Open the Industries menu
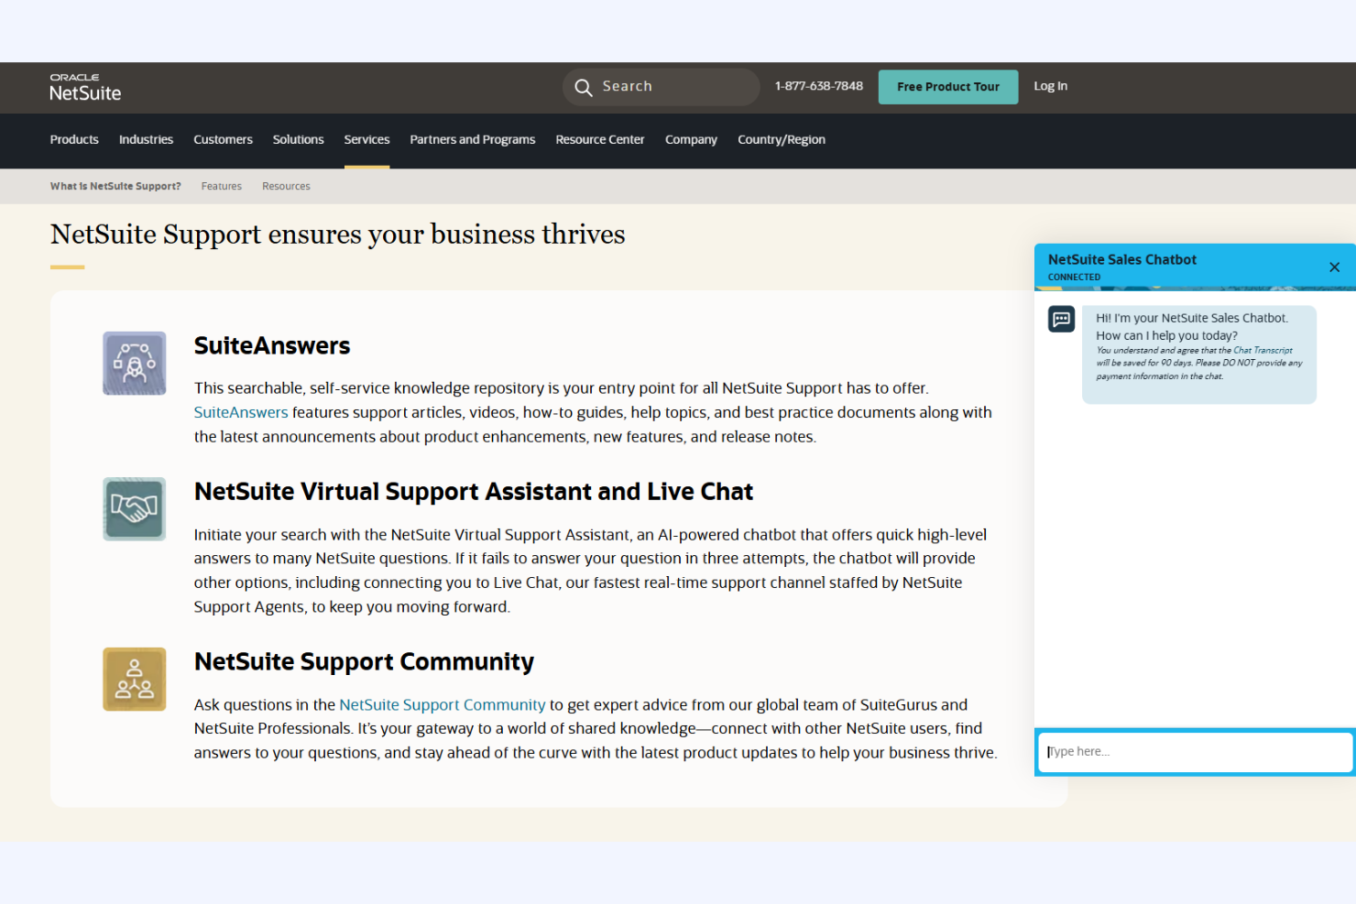The height and width of the screenshot is (904, 1356). 146,139
